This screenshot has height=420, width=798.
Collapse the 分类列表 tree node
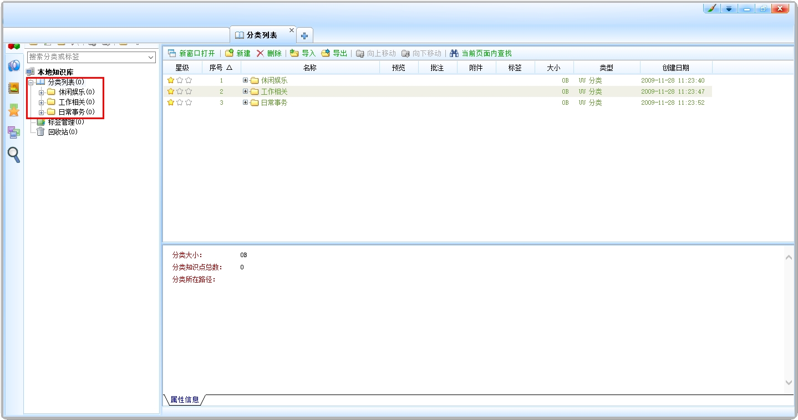coord(31,83)
